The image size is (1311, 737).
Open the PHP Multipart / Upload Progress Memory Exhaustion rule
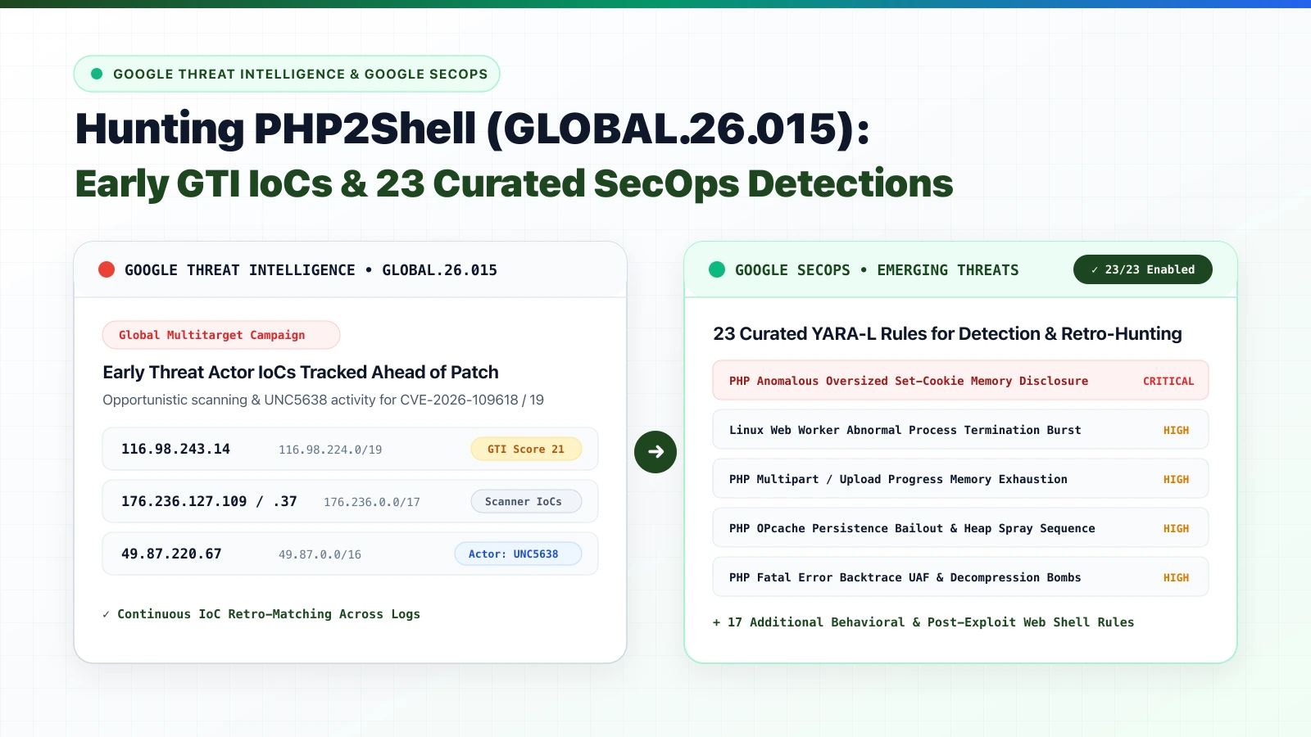pyautogui.click(x=960, y=479)
